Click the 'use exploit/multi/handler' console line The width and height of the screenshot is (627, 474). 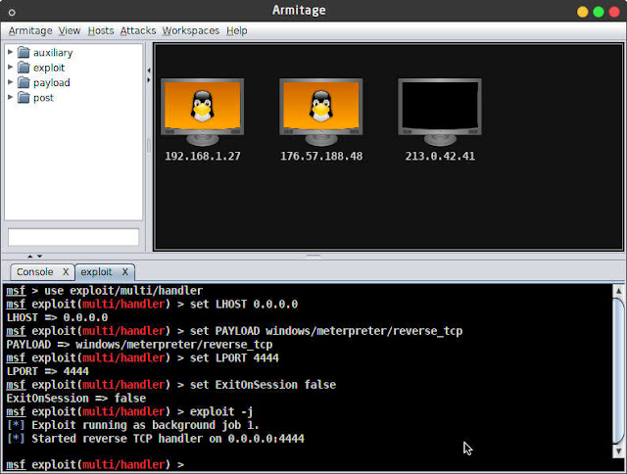(x=105, y=291)
